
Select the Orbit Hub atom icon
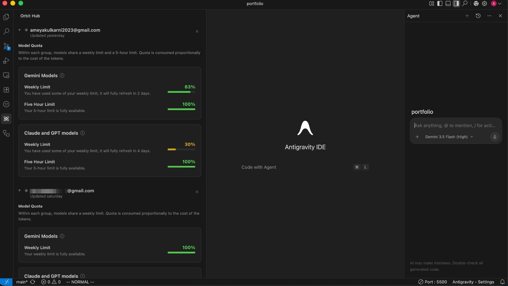point(6,119)
